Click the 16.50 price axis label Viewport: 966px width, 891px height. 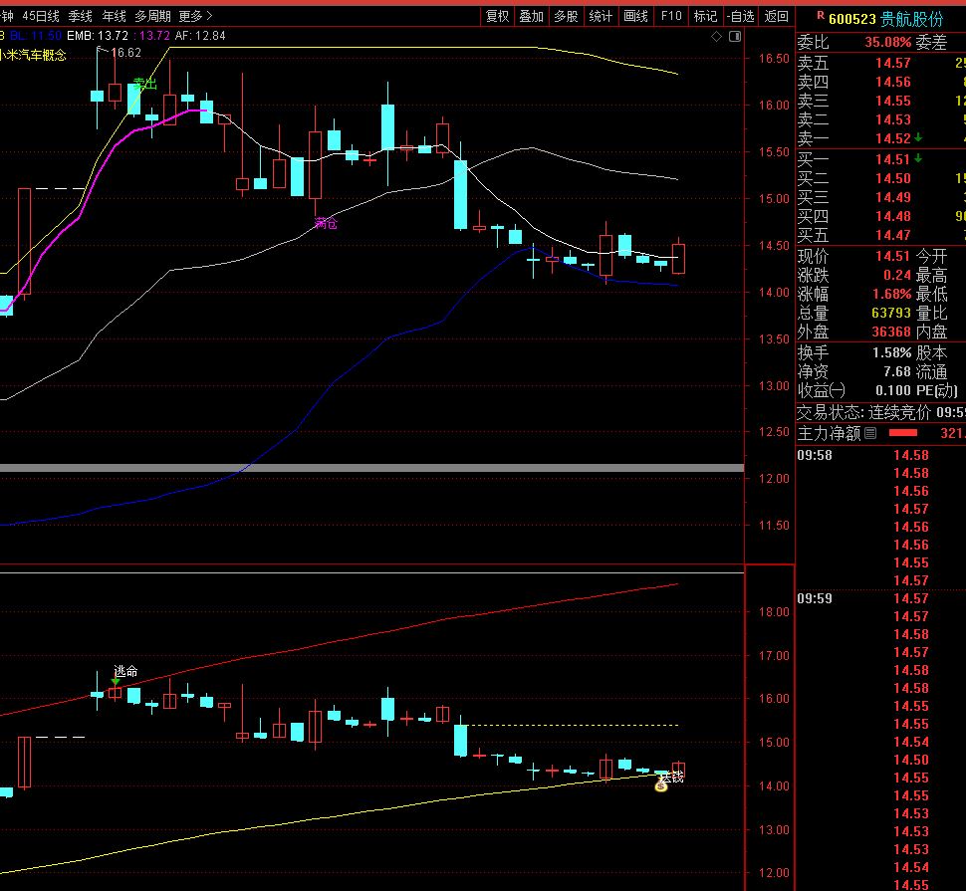click(774, 59)
